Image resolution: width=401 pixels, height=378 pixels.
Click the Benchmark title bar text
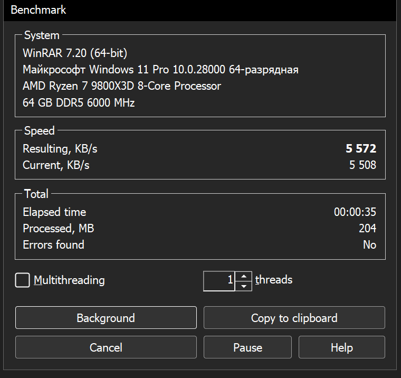[39, 10]
